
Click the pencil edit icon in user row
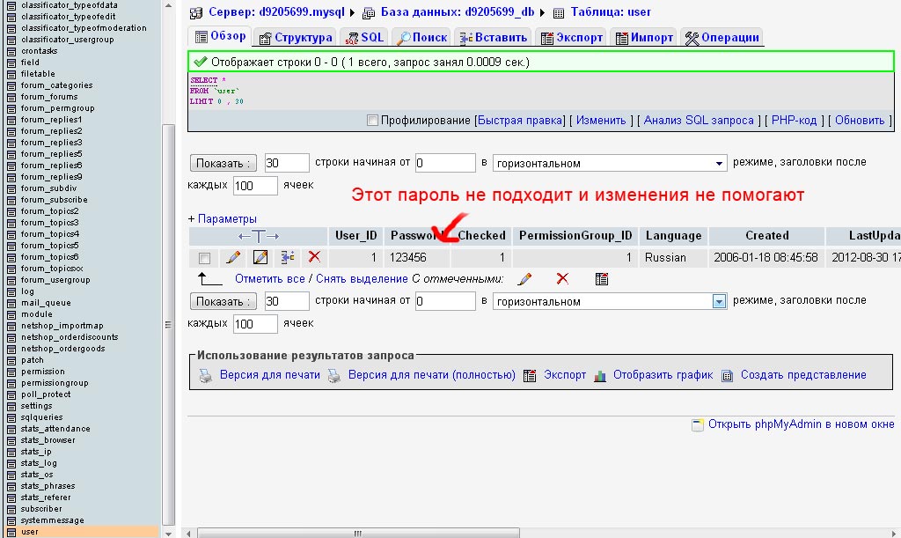coord(233,258)
